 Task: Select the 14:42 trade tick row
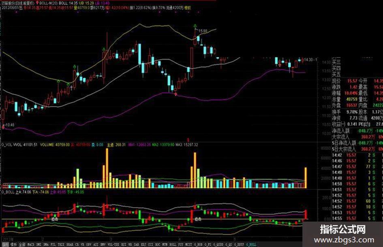tap(357, 155)
